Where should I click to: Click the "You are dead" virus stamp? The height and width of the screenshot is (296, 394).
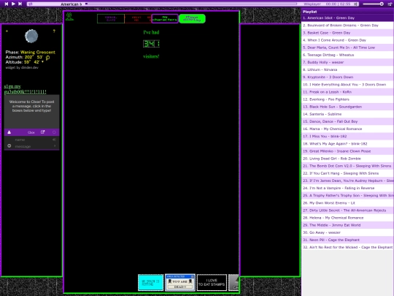point(180,282)
